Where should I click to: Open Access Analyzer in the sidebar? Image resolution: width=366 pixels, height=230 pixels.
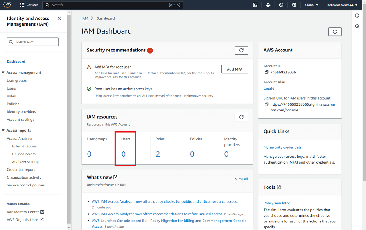[20, 138]
